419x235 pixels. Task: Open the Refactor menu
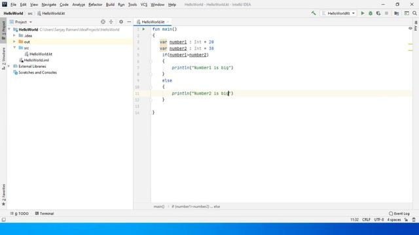(95, 5)
